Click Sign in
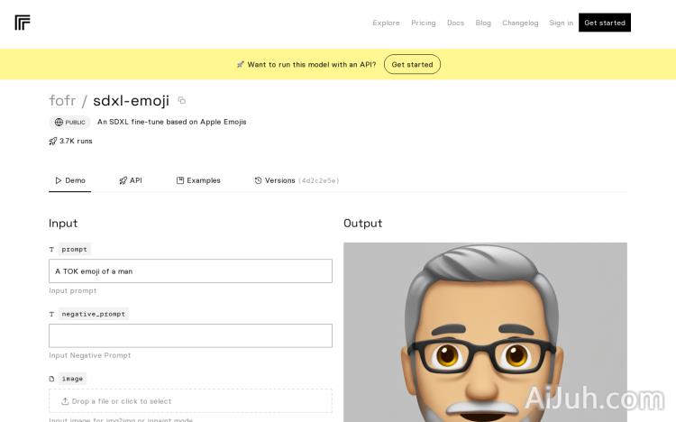The width and height of the screenshot is (676, 422). click(x=561, y=23)
